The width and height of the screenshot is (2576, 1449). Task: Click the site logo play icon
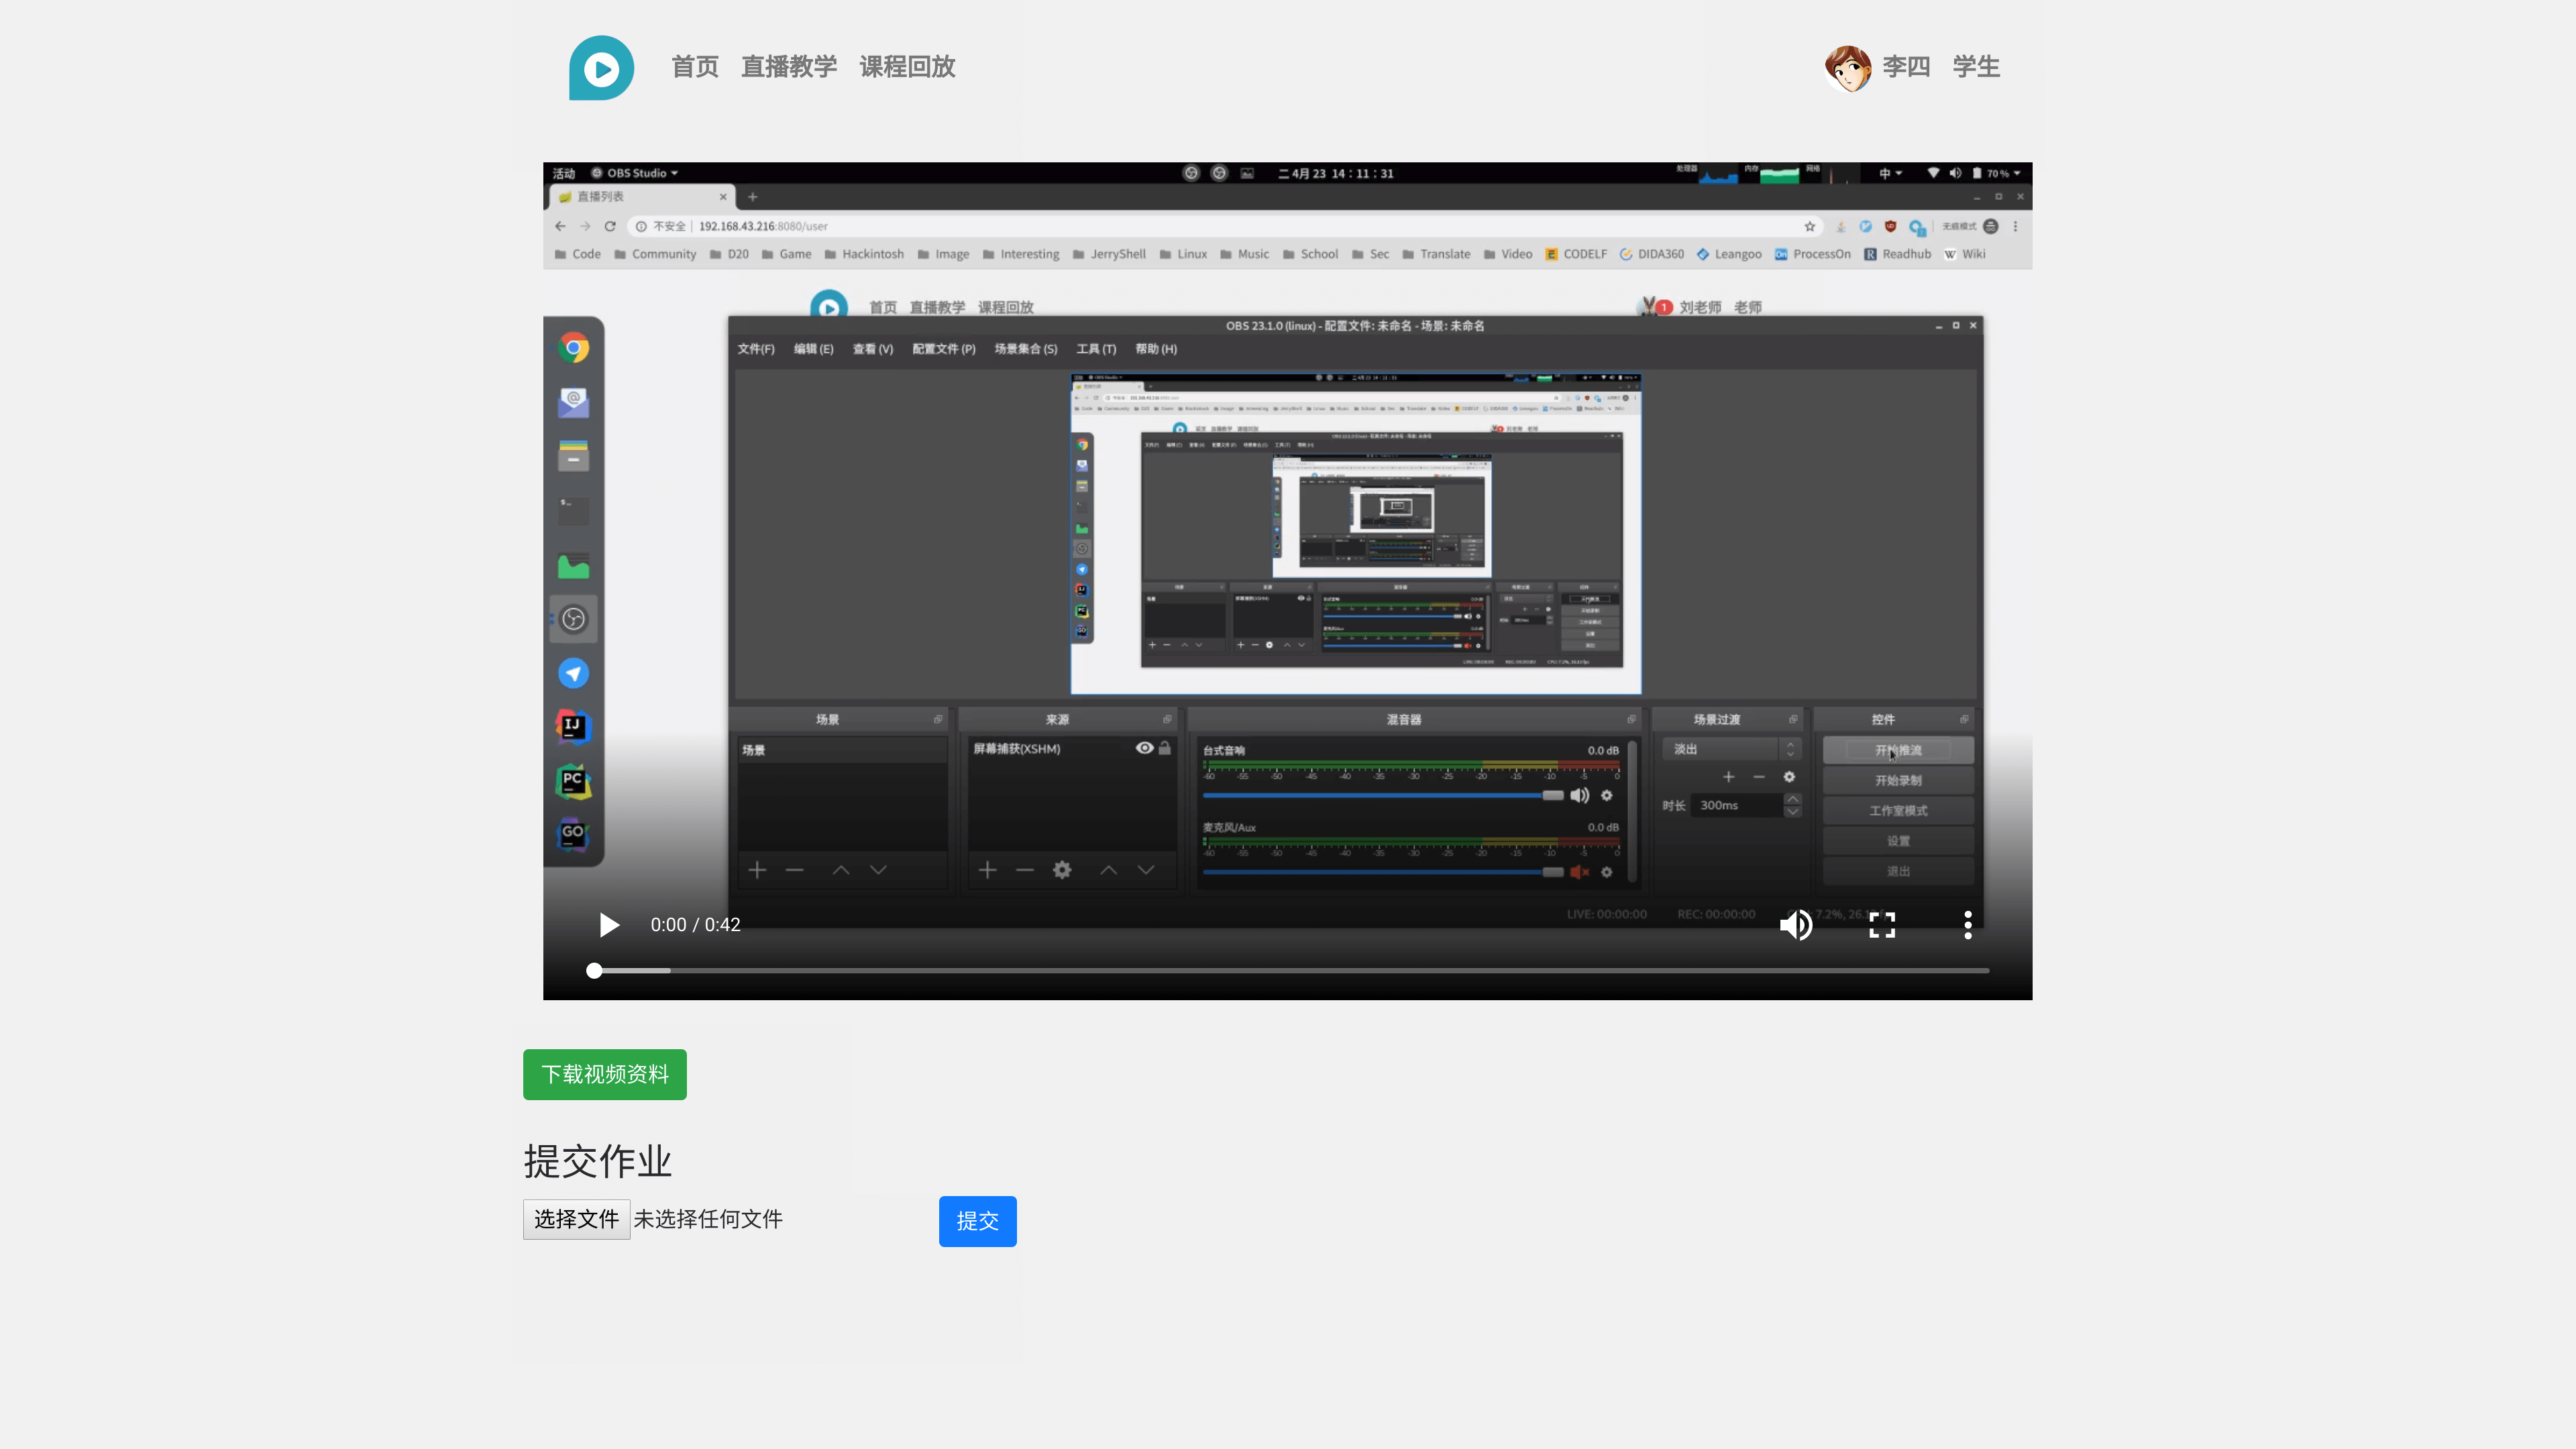tap(601, 68)
